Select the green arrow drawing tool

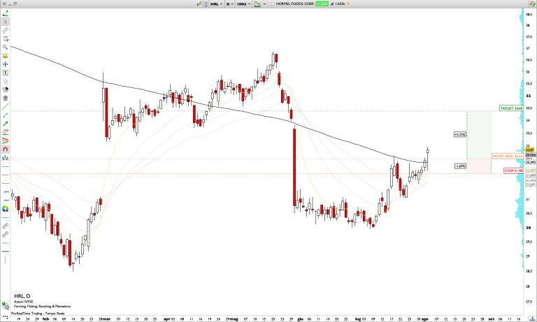point(6,123)
